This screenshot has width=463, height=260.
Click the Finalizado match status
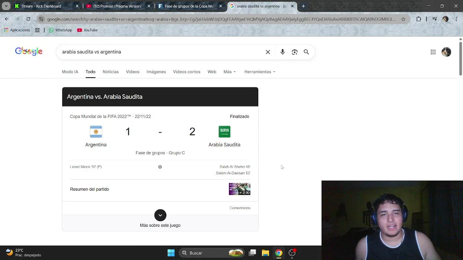(239, 116)
